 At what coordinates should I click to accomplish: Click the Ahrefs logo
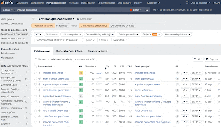coord(7,3)
